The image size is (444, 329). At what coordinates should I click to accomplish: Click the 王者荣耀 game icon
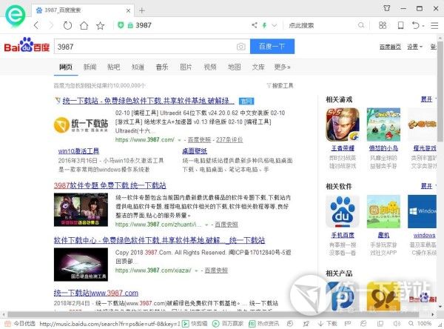point(343,124)
